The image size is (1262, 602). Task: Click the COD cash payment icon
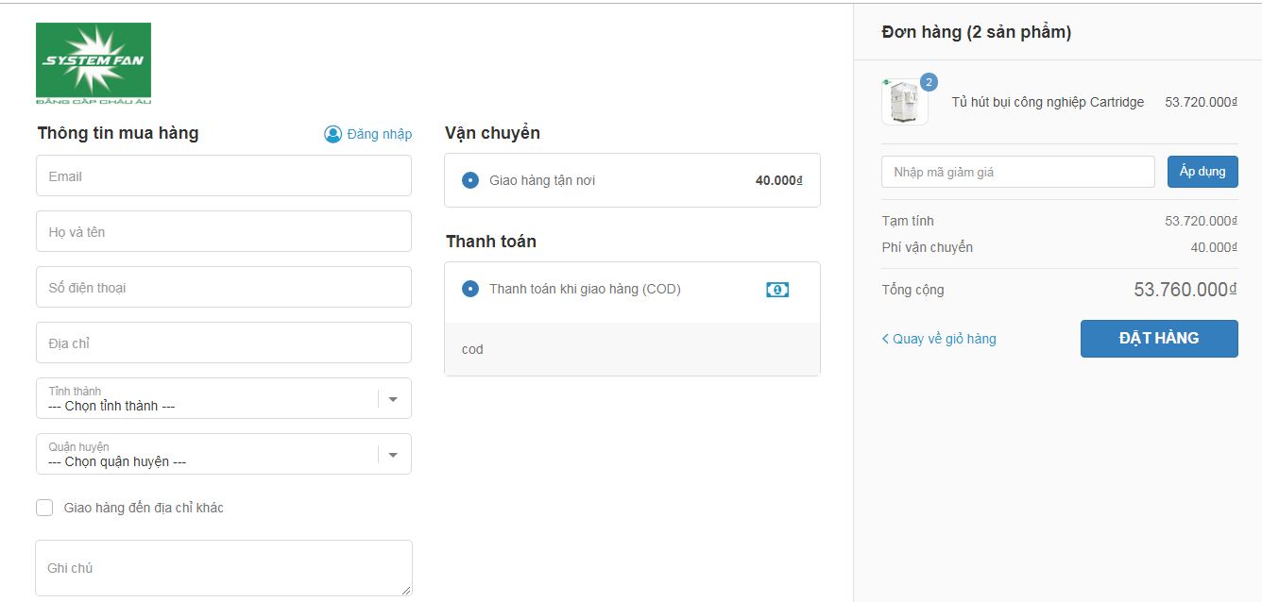click(x=776, y=290)
